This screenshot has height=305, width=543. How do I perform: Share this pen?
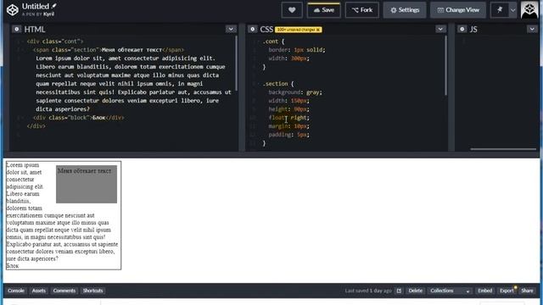[527, 291]
